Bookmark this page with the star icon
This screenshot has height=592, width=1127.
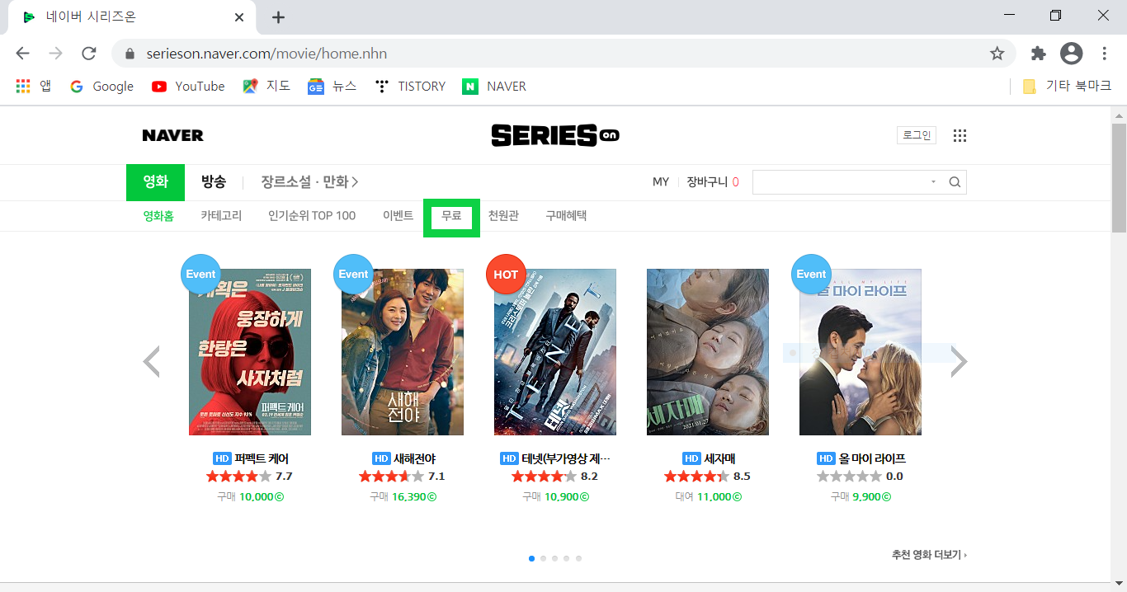tap(997, 54)
